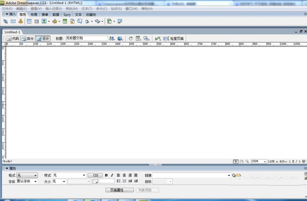307x201 pixels.
Task: Click the 页面属性 page properties button
Action: [119, 190]
